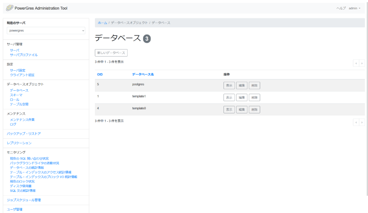
Task: Sort by データベース名 column header
Action: [143, 75]
